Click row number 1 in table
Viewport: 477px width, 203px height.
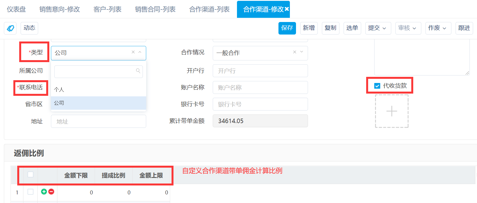click(x=17, y=192)
